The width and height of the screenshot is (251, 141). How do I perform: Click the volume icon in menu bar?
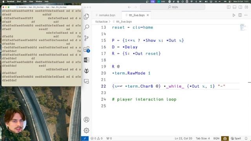click(x=206, y=2)
